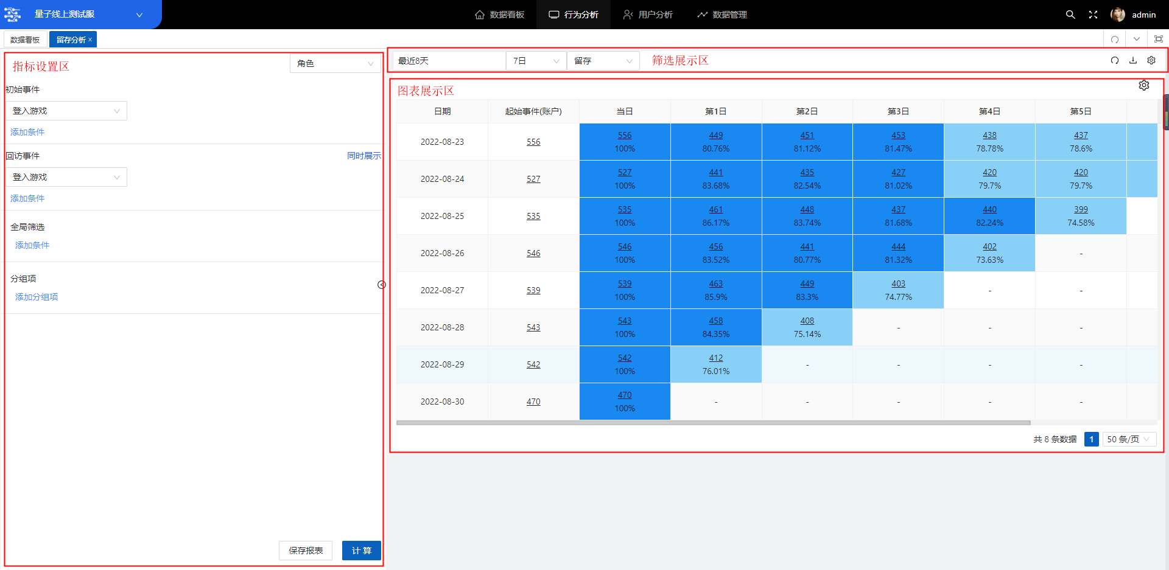Toggle fullscreen with the expand arrows icon
Viewport: 1169px width, 570px height.
[1093, 15]
